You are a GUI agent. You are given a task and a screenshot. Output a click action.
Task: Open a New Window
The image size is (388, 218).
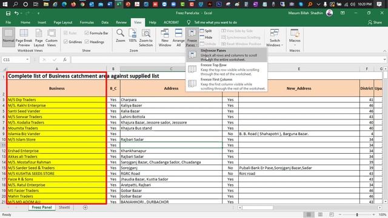tap(165, 38)
